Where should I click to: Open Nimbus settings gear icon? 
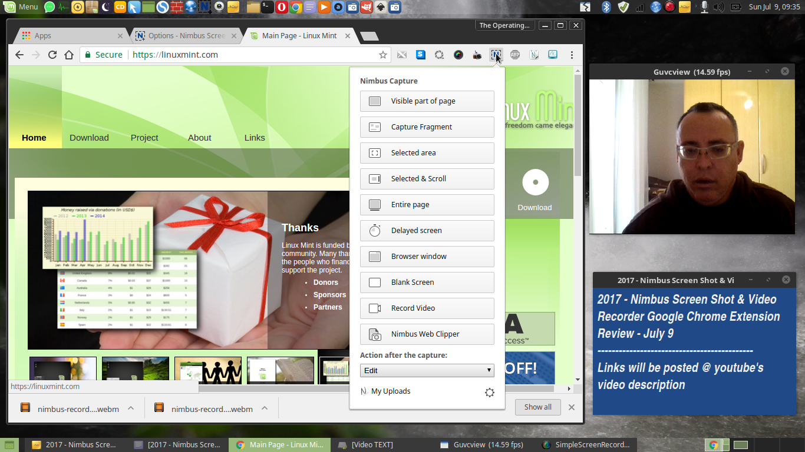490,393
